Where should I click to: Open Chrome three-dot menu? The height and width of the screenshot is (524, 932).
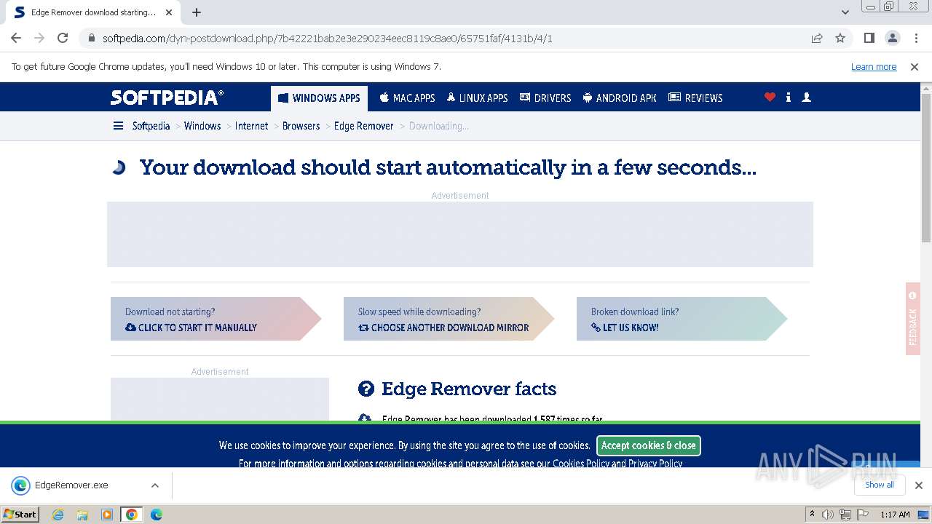[x=915, y=38]
